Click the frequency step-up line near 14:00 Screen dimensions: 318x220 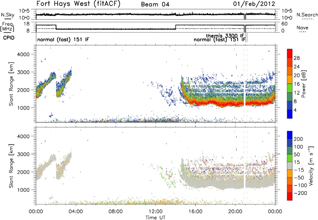tap(176, 27)
